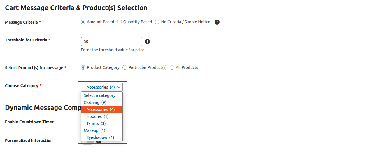The height and width of the screenshot is (152, 379).
Task: Choose No Criteria / Simple Notice
Action: click(157, 22)
